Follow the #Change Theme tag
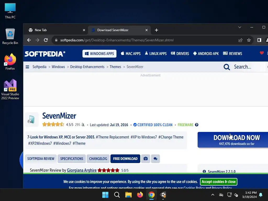 point(171,137)
